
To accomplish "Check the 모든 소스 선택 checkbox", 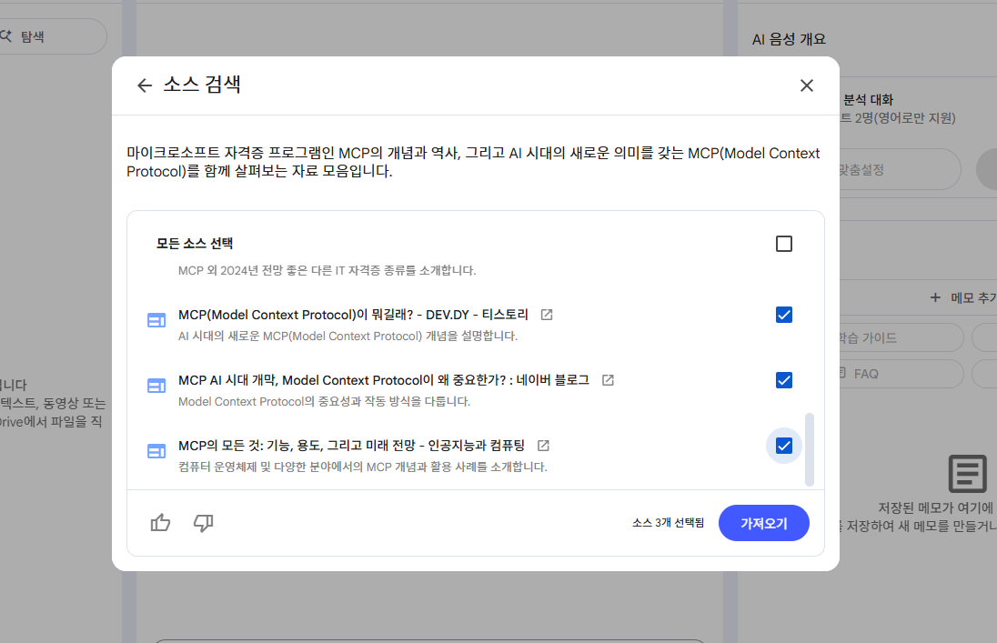I will (784, 244).
